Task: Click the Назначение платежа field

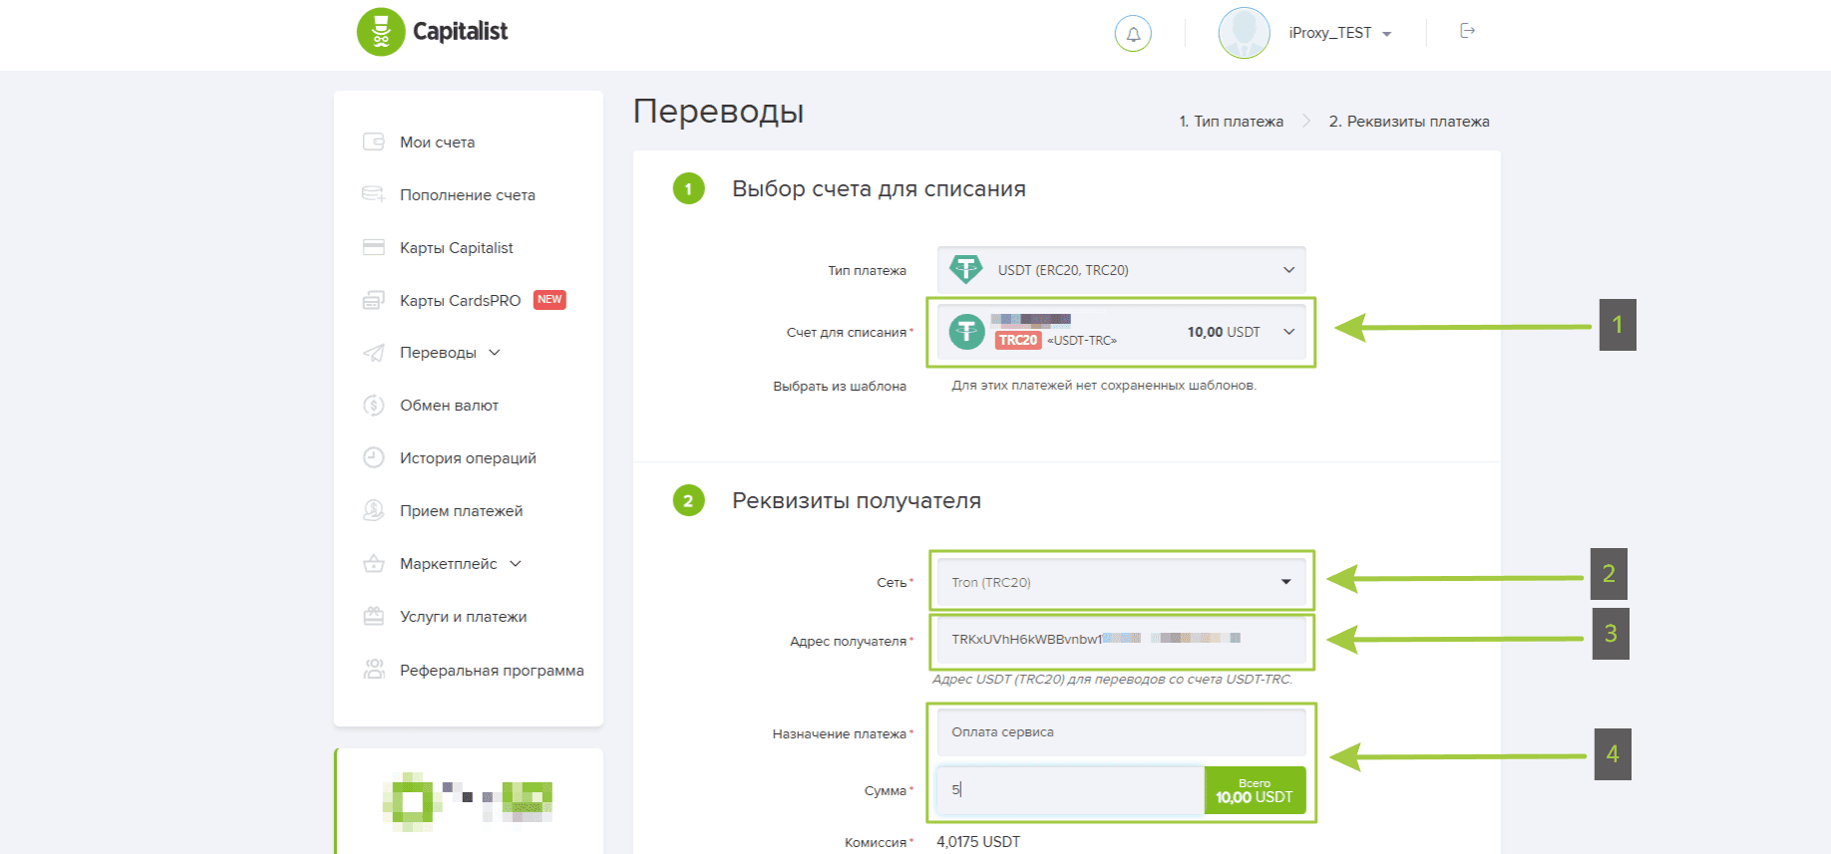Action: tap(1121, 732)
